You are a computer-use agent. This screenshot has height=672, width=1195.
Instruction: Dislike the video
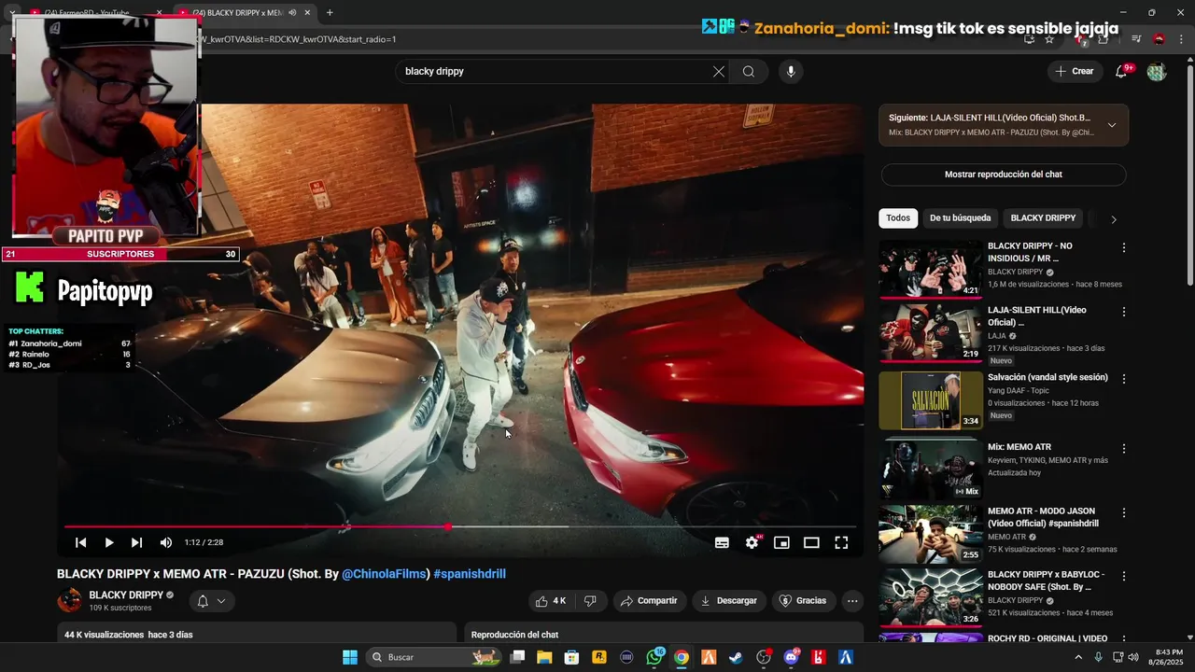coord(590,601)
